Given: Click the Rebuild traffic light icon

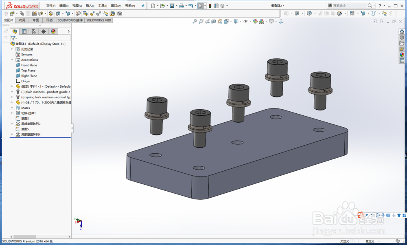Looking at the screenshot, I should (210, 6).
